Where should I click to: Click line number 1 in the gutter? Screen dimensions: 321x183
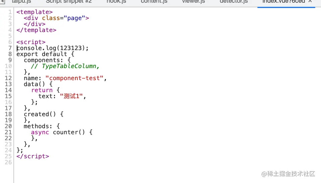click(x=10, y=12)
